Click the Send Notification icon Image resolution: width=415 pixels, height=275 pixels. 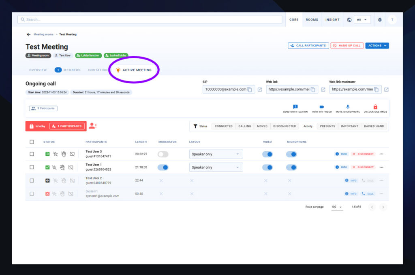tap(295, 107)
